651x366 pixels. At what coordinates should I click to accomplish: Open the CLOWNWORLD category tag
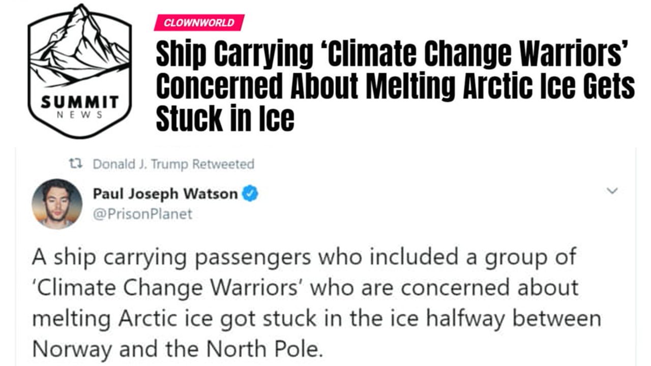tap(199, 23)
